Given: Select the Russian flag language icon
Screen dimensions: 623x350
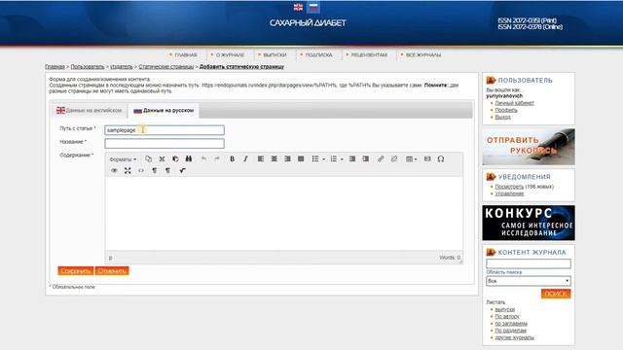Looking at the screenshot, I should (x=313, y=7).
